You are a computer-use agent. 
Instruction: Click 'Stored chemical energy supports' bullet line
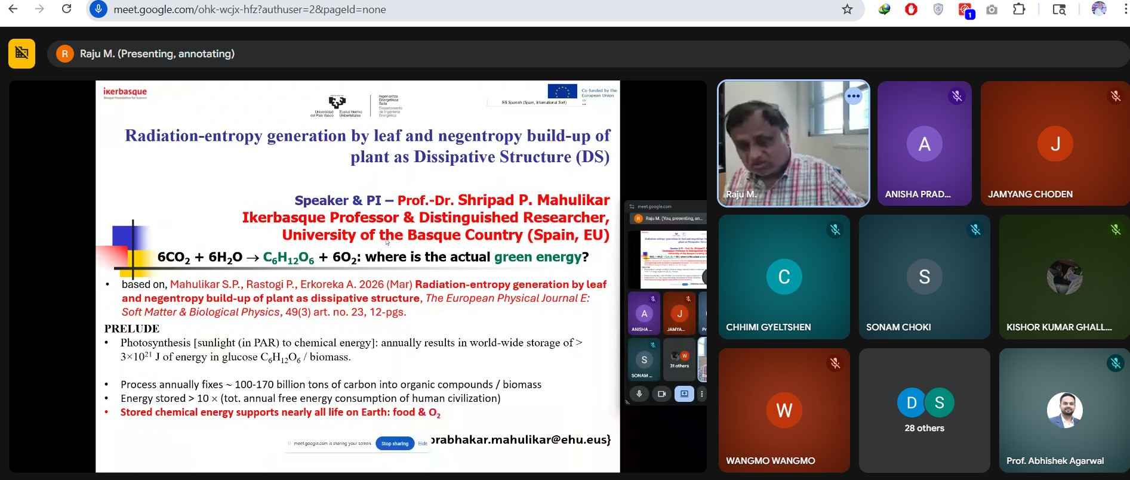pyautogui.click(x=281, y=413)
